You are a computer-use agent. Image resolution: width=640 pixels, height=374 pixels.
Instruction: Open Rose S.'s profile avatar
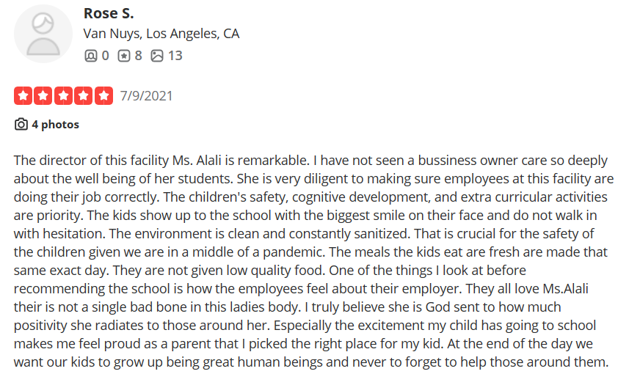(x=43, y=34)
